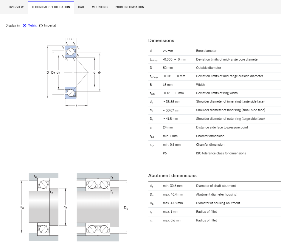Click Deviation limits of ring width text
The width and height of the screenshot is (281, 245).
pos(217,93)
